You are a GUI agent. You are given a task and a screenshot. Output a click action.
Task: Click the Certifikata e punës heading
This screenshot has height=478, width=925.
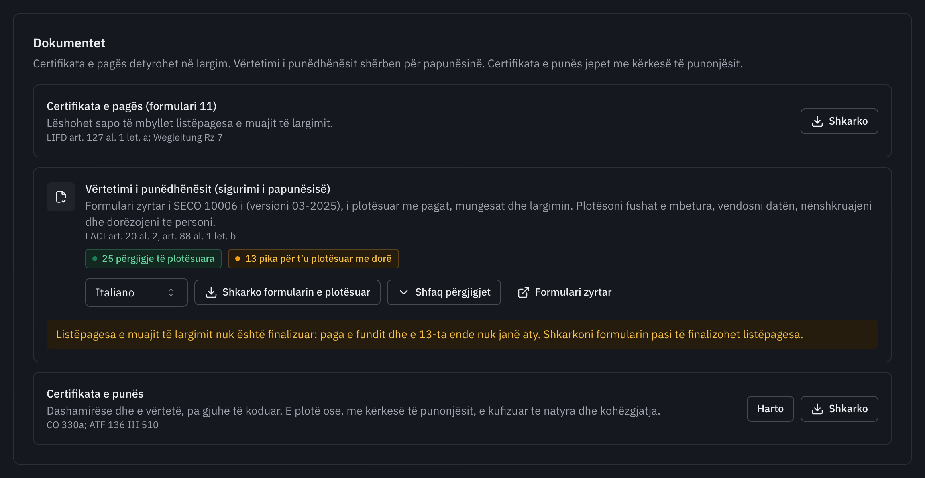pos(95,394)
